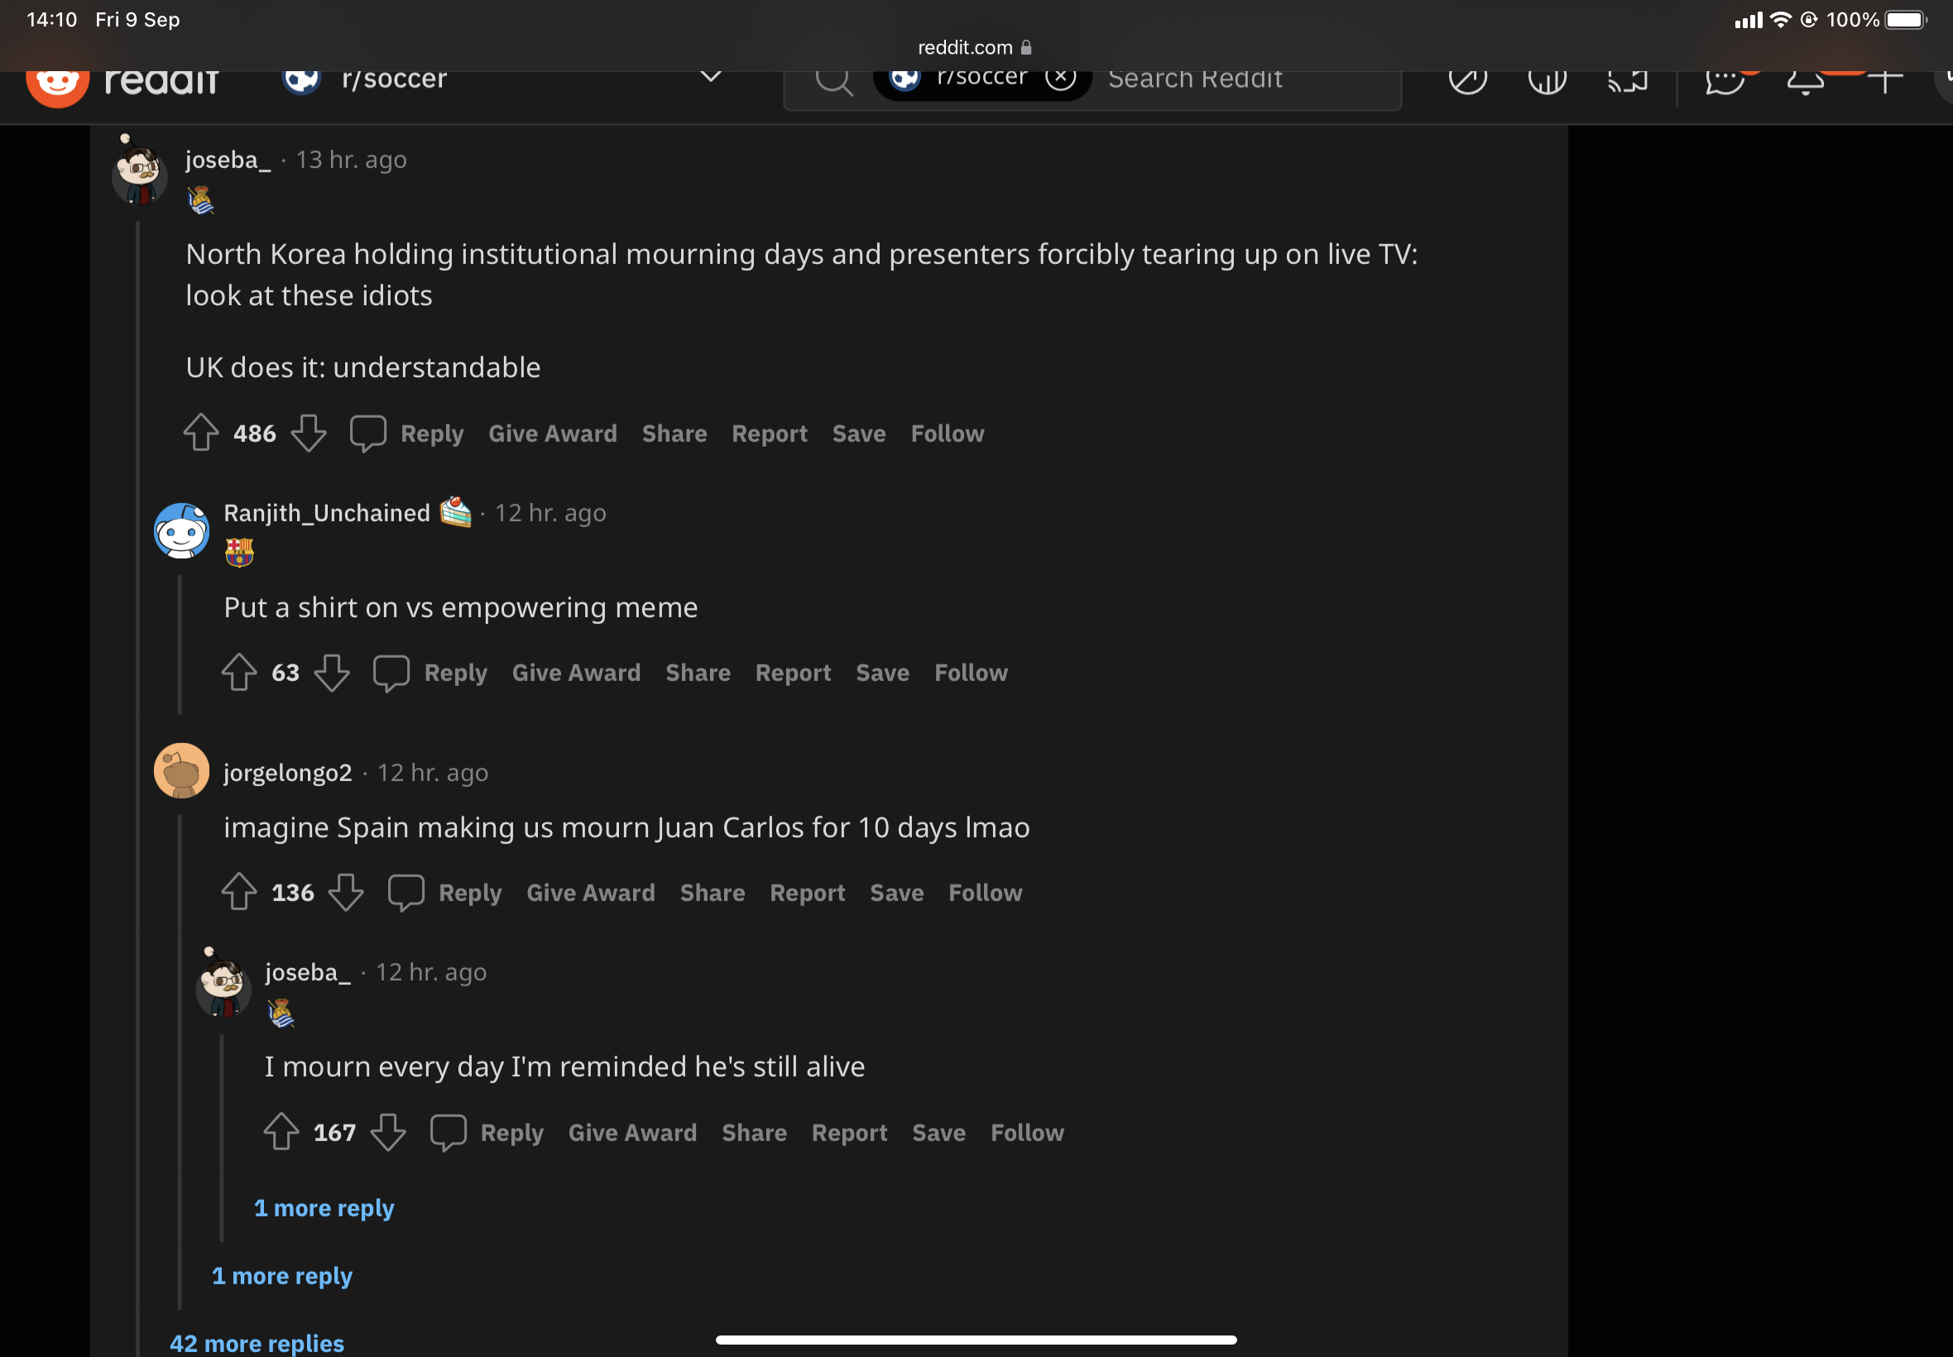Follow joseba_'s top comment
This screenshot has width=1953, height=1357.
click(x=948, y=434)
